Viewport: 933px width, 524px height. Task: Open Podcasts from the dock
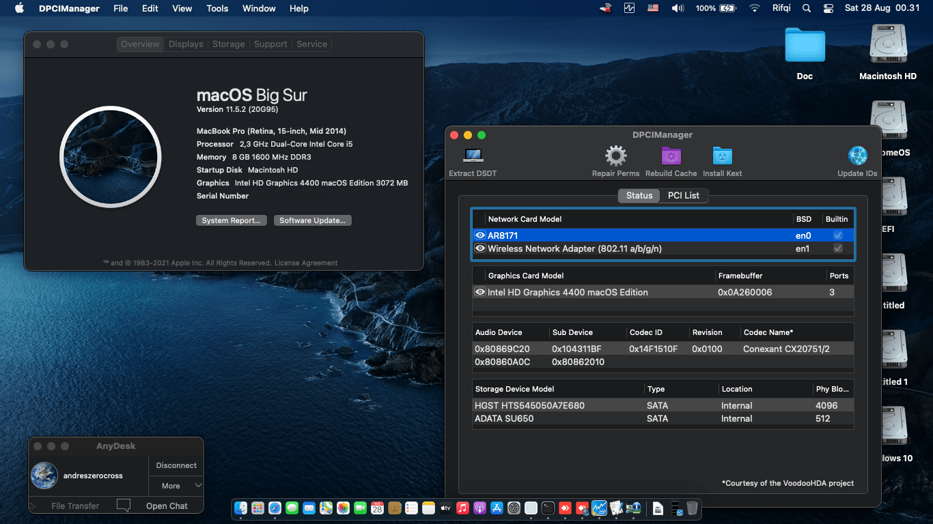(479, 508)
